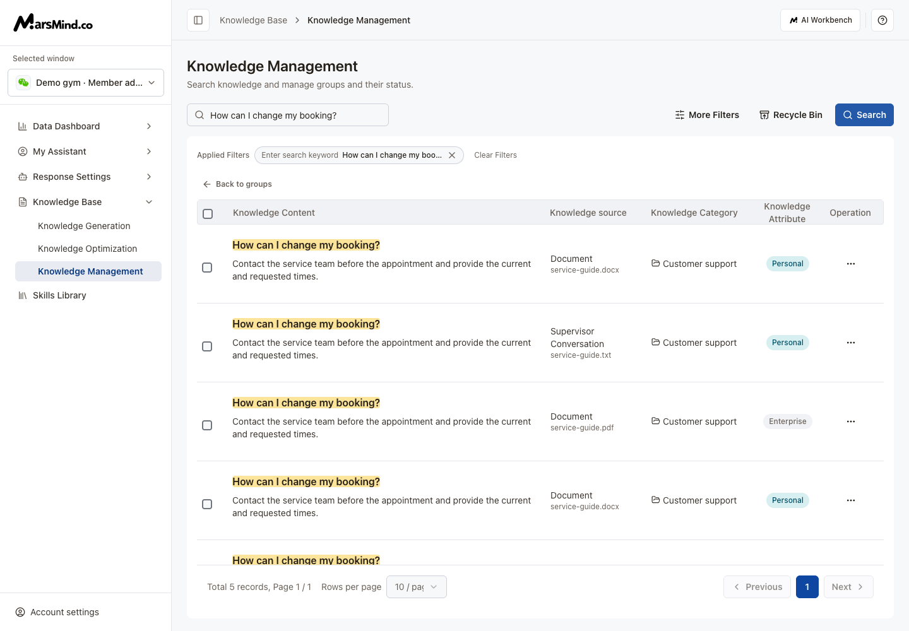This screenshot has width=909, height=631.
Task: Toggle the sidebar collapse icon
Action: click(x=198, y=20)
